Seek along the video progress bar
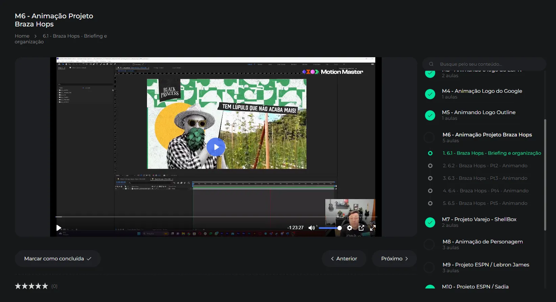This screenshot has height=302, width=556. click(216, 217)
